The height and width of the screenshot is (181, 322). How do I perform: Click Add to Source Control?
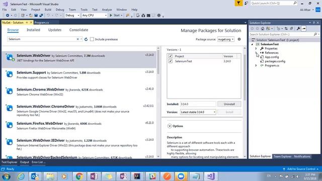click(301, 169)
